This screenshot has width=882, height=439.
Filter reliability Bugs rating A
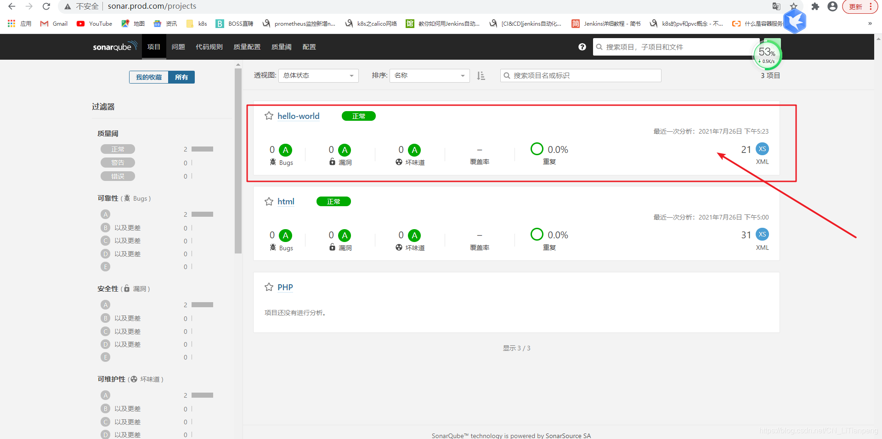coord(106,214)
